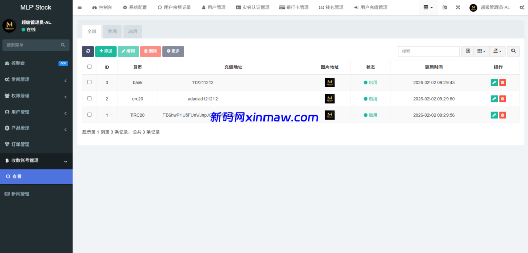The image size is (528, 253).
Task: Open the 钱包管理 top tab
Action: pyautogui.click(x=331, y=7)
